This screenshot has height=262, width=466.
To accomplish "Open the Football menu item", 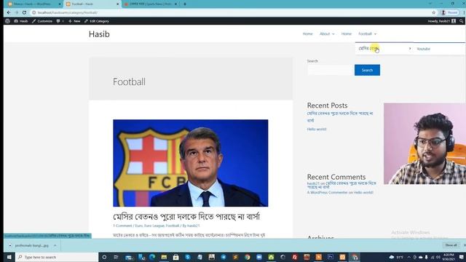I will point(365,34).
